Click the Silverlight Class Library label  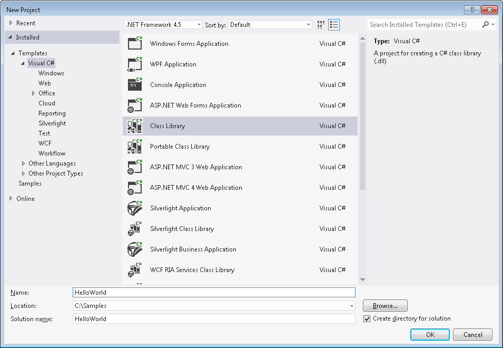182,229
